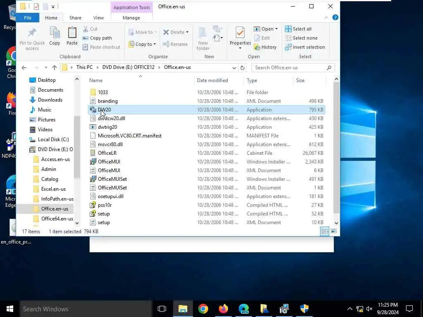Click Paste shortcut command
This screenshot has width=423, height=317.
pos(102,47)
